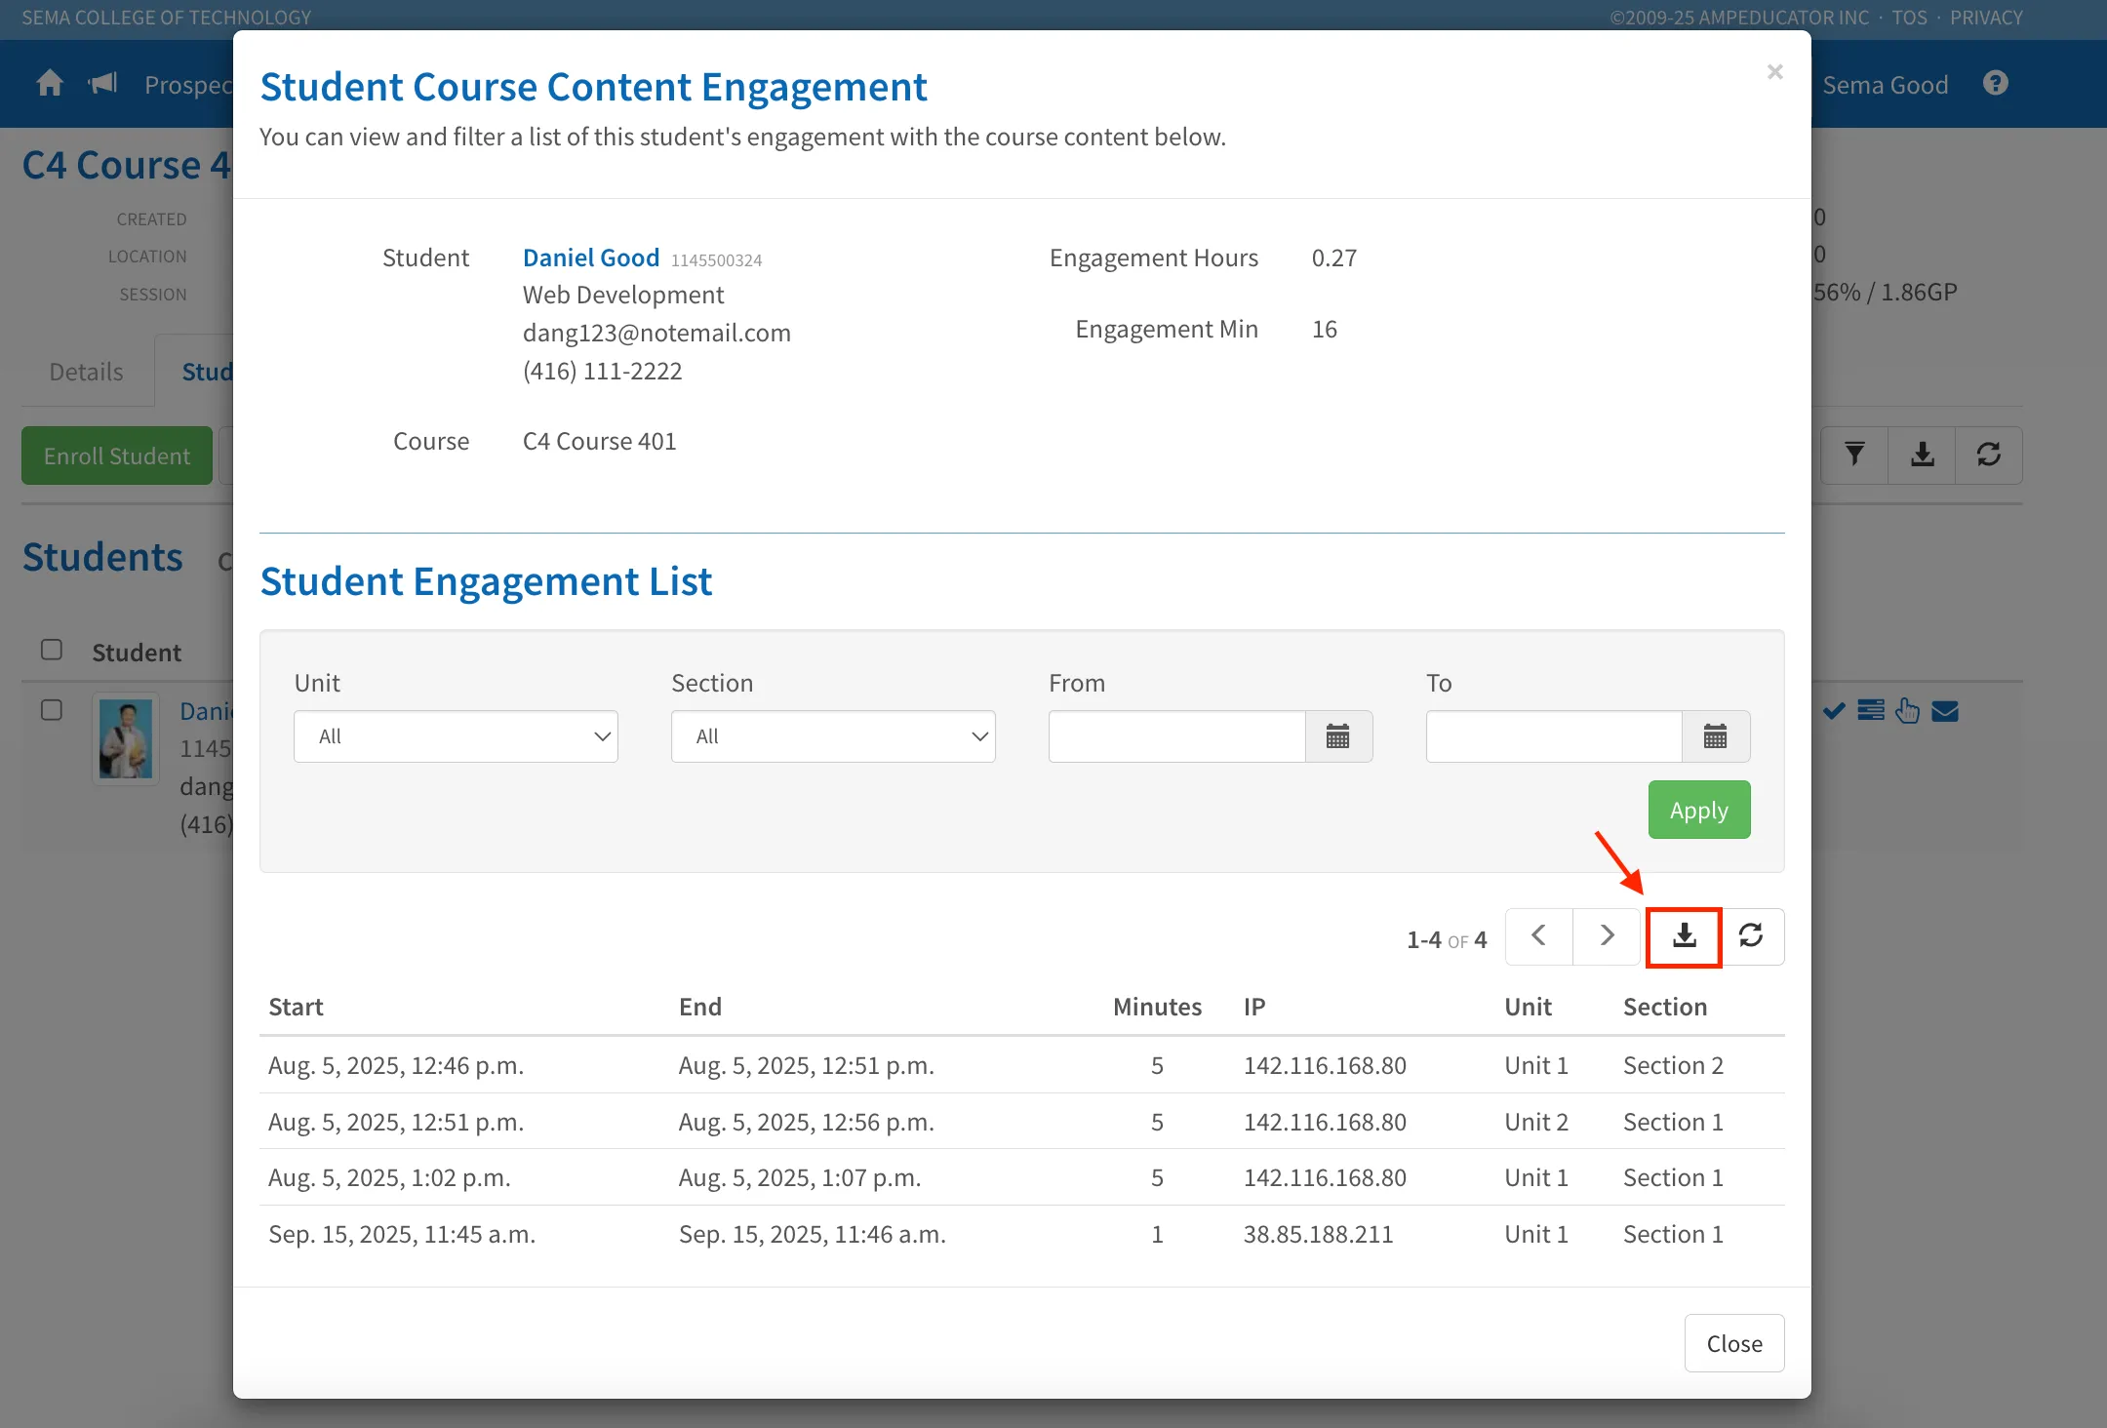
Task: Toggle the select-all Student header checkbox
Action: [52, 650]
